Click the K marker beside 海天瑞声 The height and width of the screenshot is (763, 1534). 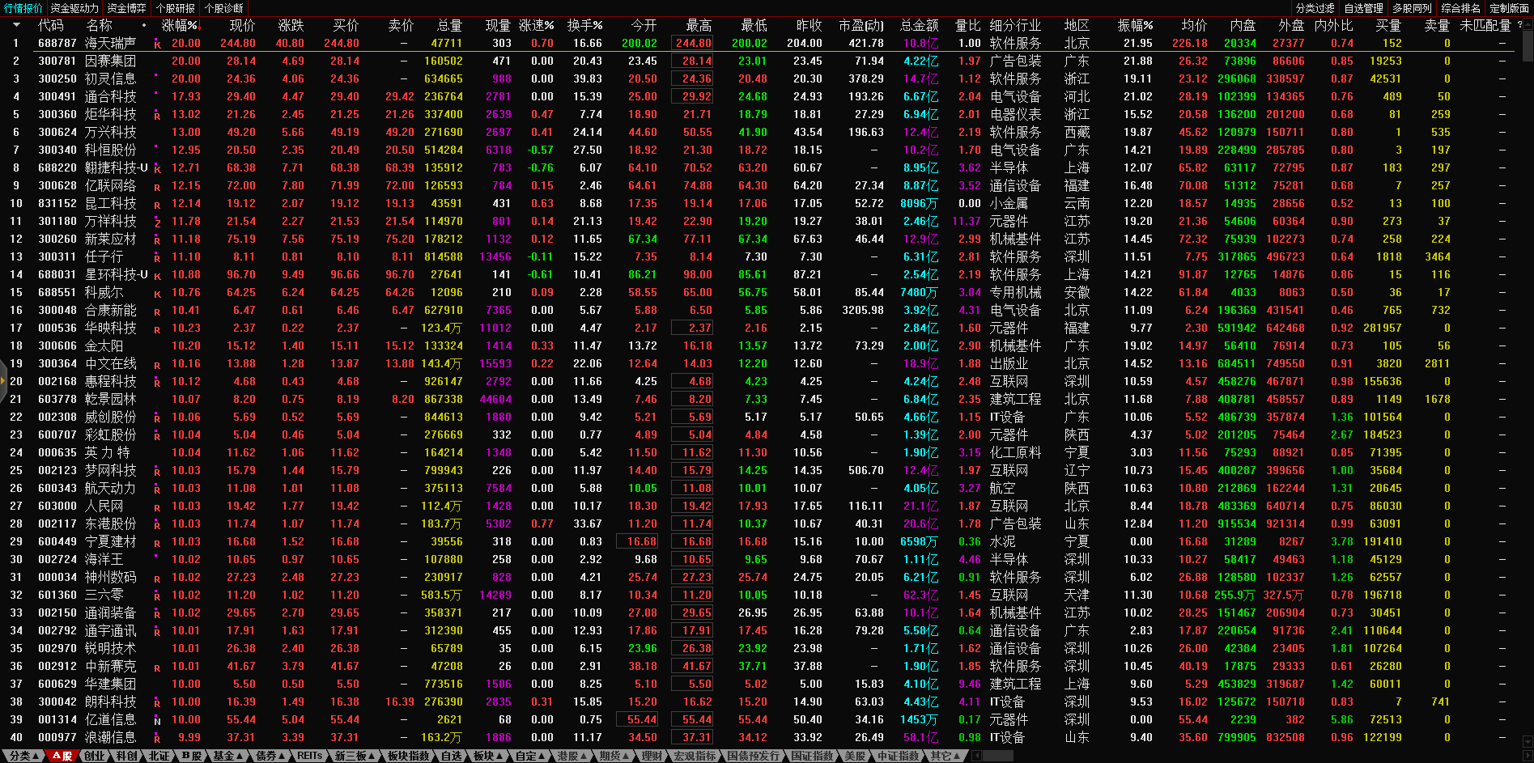click(157, 45)
